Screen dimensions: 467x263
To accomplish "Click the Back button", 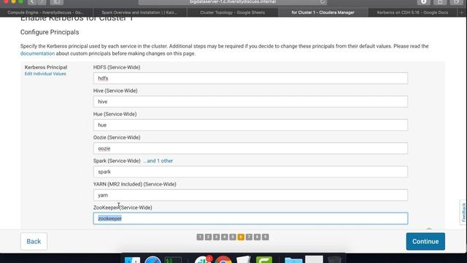I will [34, 242].
